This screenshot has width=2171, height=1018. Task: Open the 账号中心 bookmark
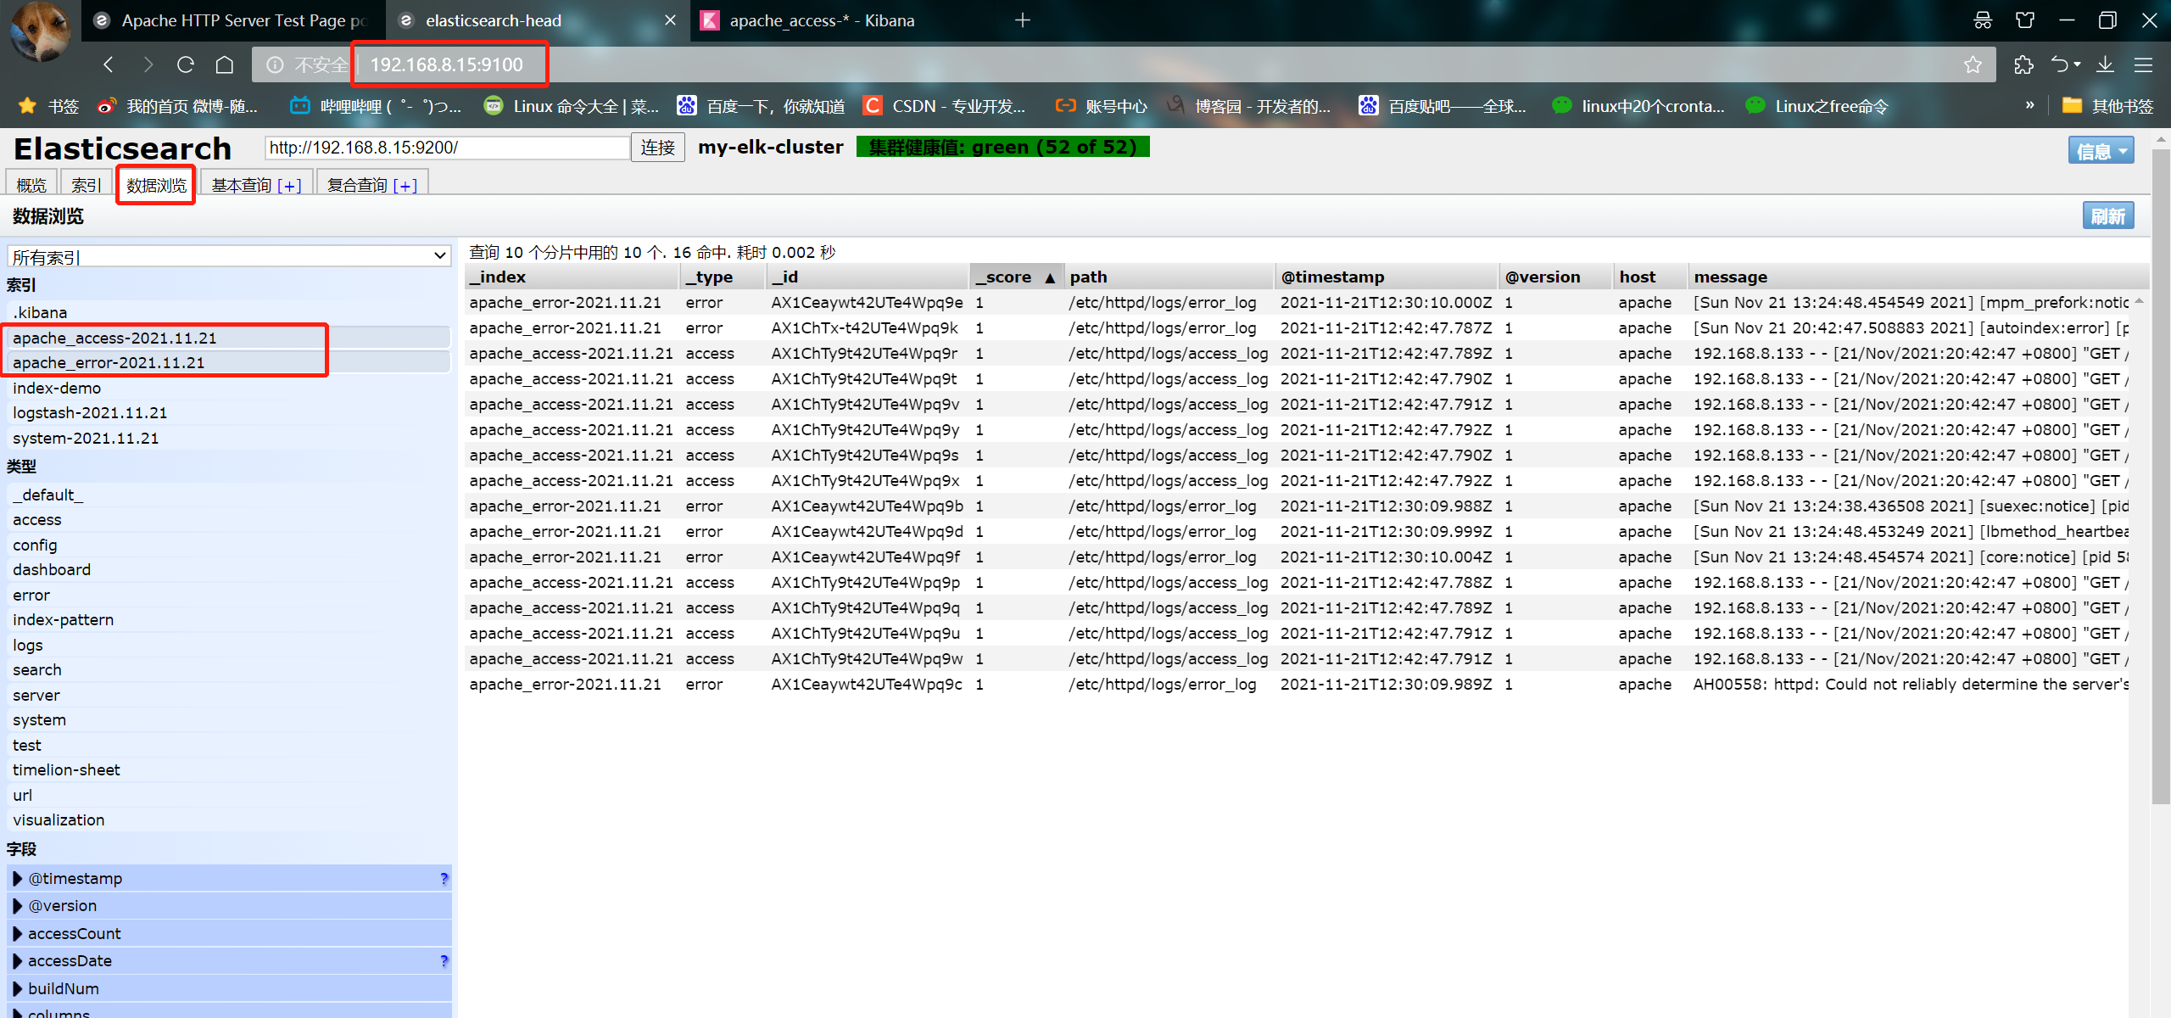pos(1101,106)
